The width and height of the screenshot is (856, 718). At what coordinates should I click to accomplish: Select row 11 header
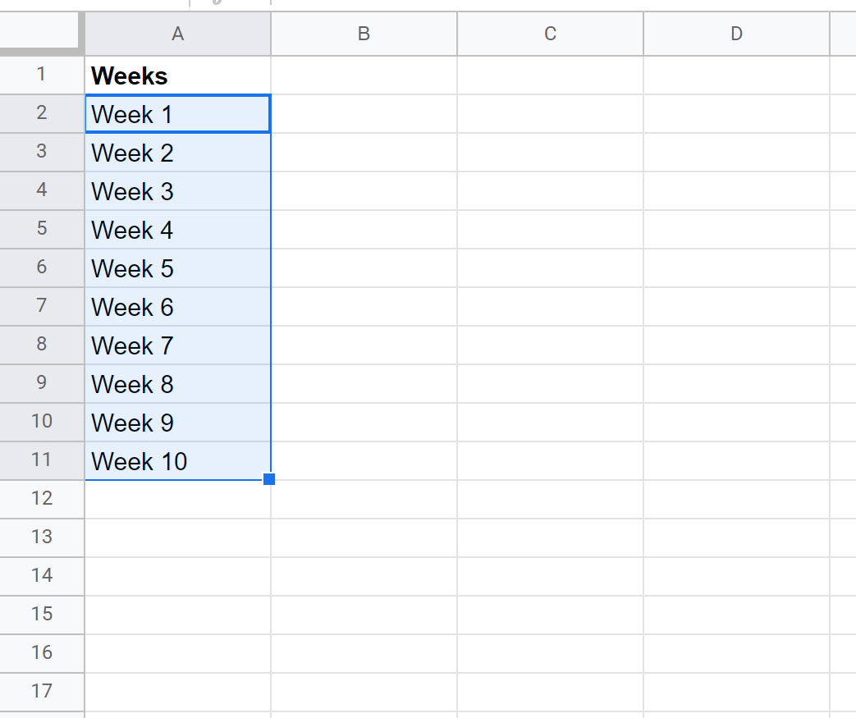pos(42,461)
